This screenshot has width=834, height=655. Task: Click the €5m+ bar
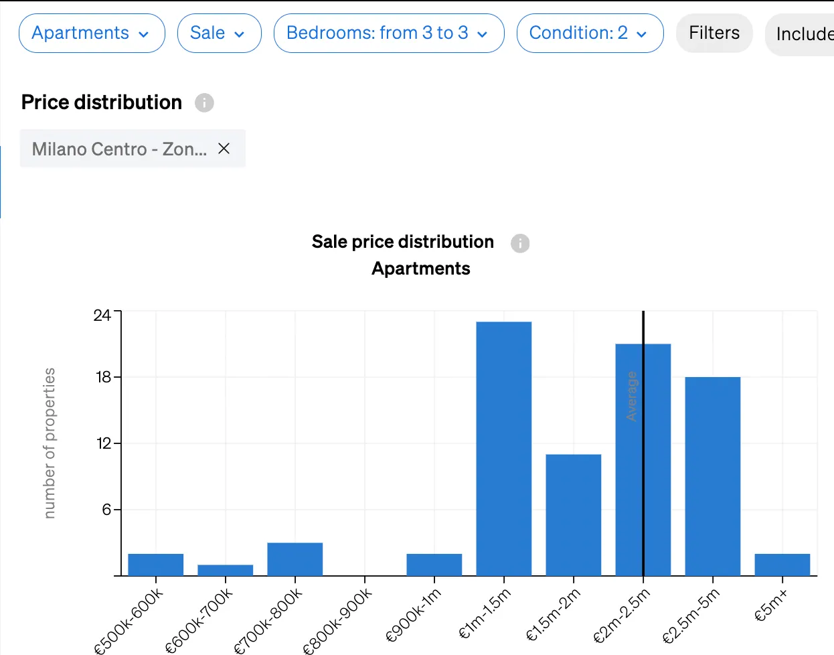tap(782, 565)
